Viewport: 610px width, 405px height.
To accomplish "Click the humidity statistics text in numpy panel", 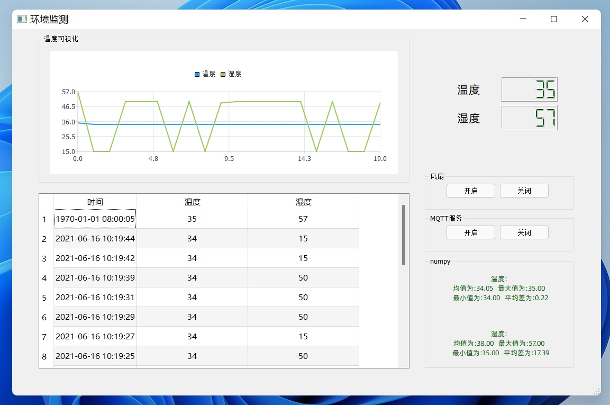I will pos(499,343).
